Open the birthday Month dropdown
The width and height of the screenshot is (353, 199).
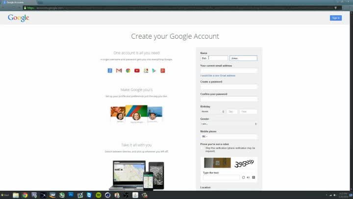pyautogui.click(x=212, y=111)
